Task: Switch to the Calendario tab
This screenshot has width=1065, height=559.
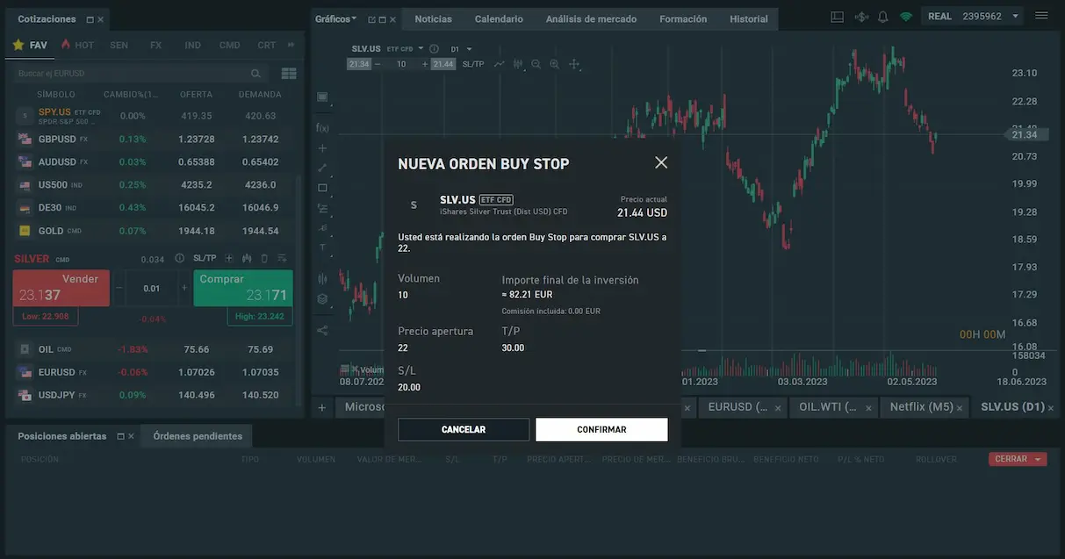Action: pyautogui.click(x=499, y=18)
